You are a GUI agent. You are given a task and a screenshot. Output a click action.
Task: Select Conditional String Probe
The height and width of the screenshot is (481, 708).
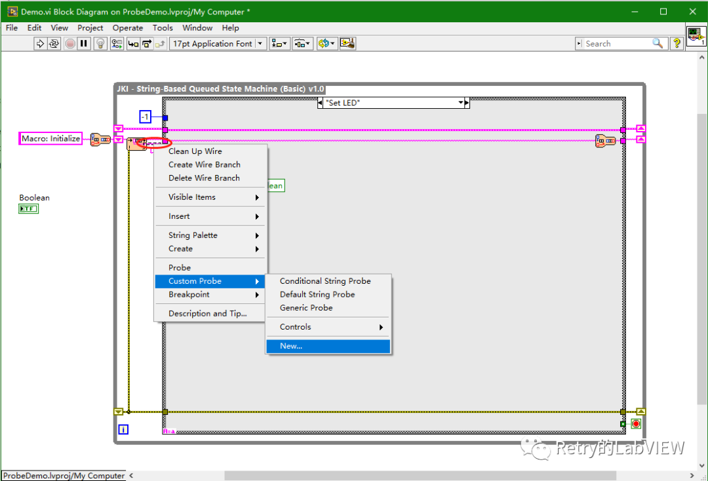[328, 281]
